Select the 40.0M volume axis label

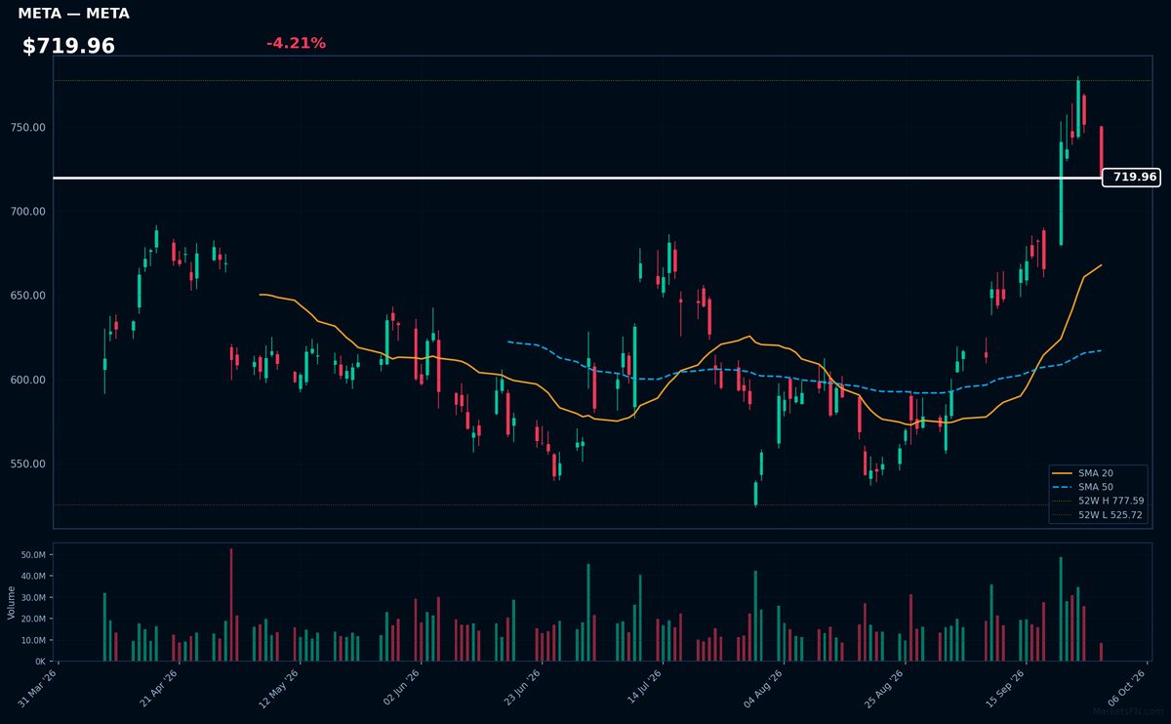click(x=32, y=576)
